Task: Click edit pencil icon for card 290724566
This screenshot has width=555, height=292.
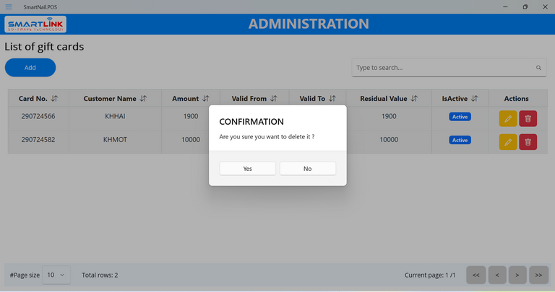Action: [508, 119]
